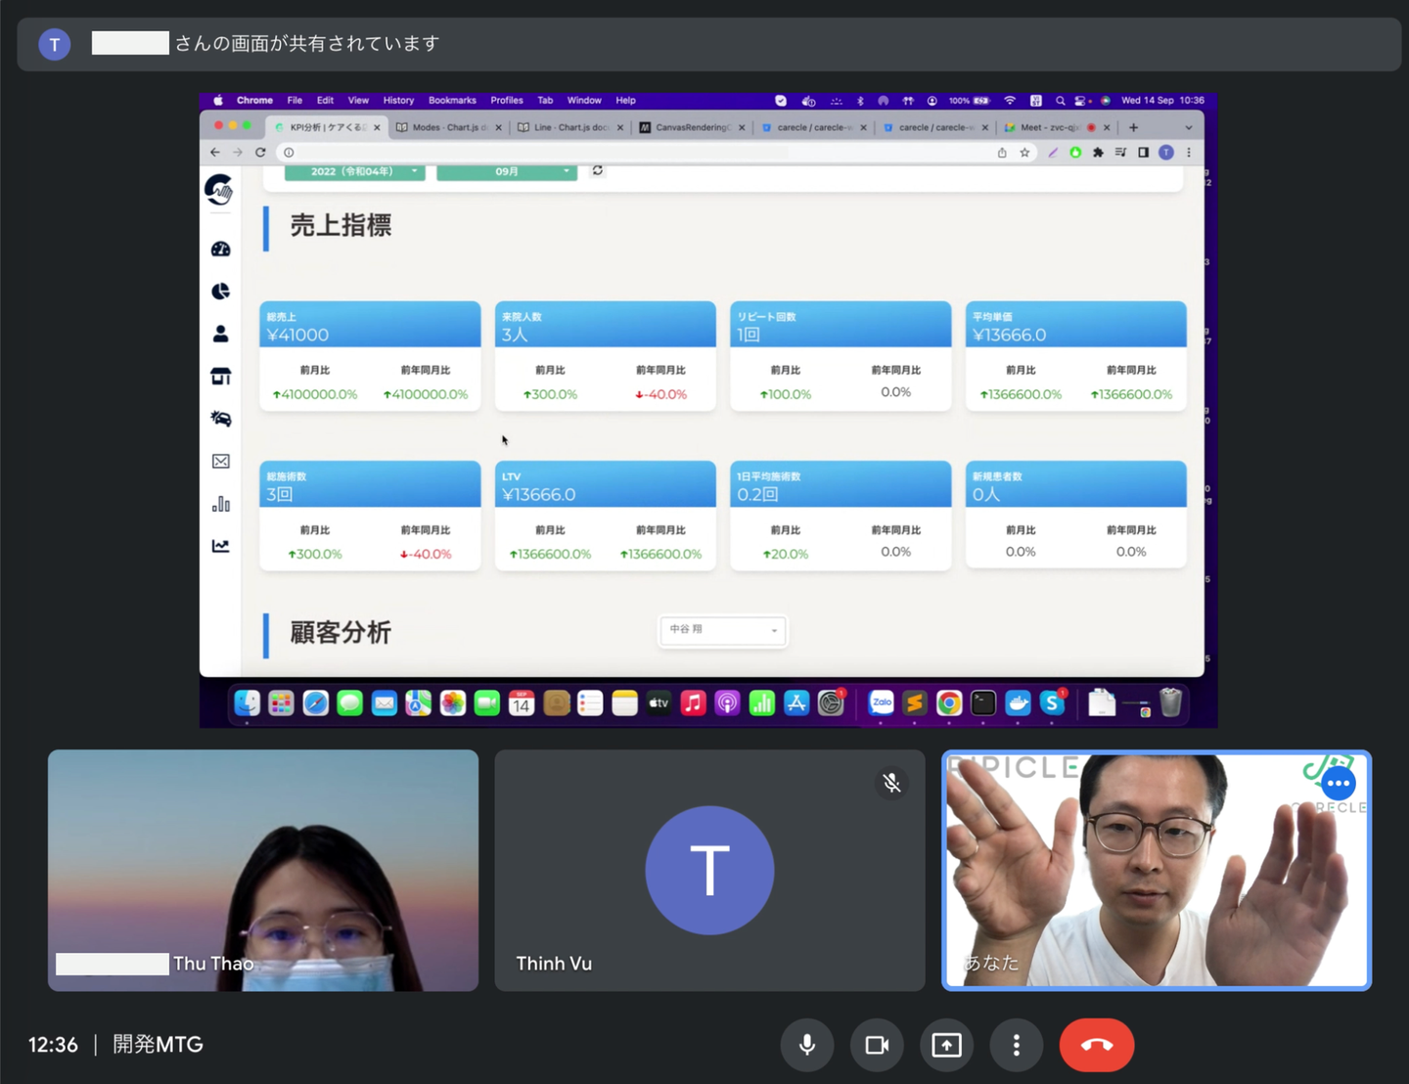Screen dimensions: 1409x1084
Task: Open Terminal from the shared Dock
Action: [x=983, y=702]
